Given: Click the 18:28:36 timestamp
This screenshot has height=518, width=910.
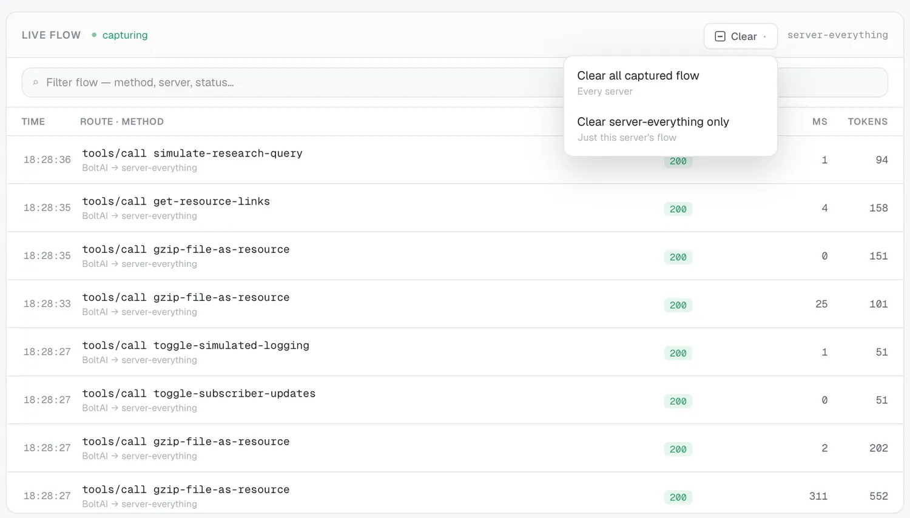Looking at the screenshot, I should [47, 160].
